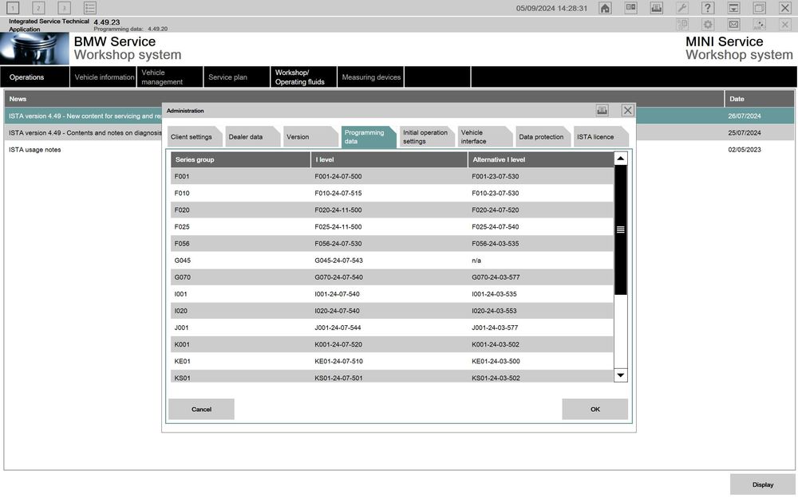The width and height of the screenshot is (798, 498).
Task: Click the table scroll-down arrow
Action: pos(620,375)
